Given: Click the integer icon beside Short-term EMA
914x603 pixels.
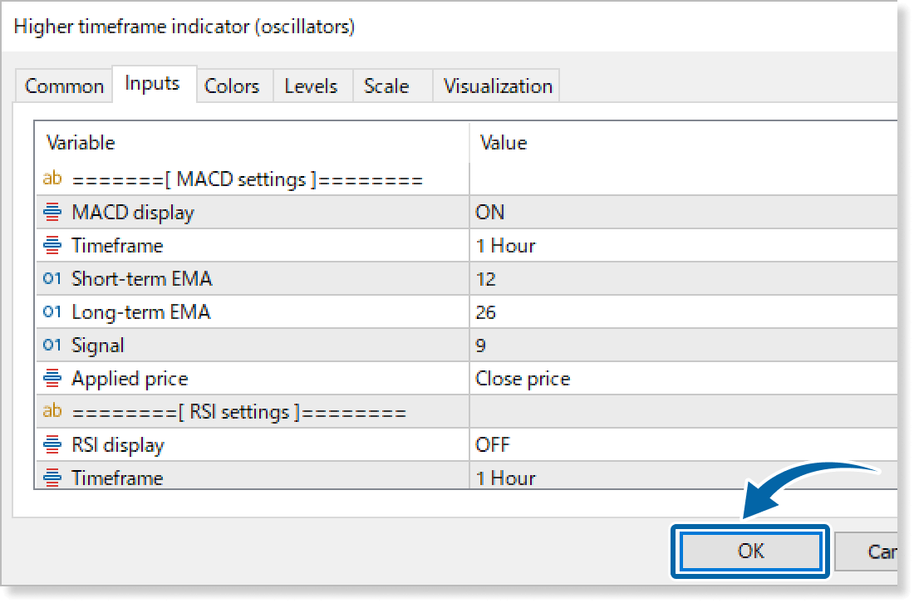Looking at the screenshot, I should tap(52, 279).
